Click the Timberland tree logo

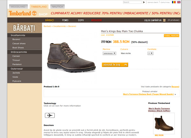point(34,13)
